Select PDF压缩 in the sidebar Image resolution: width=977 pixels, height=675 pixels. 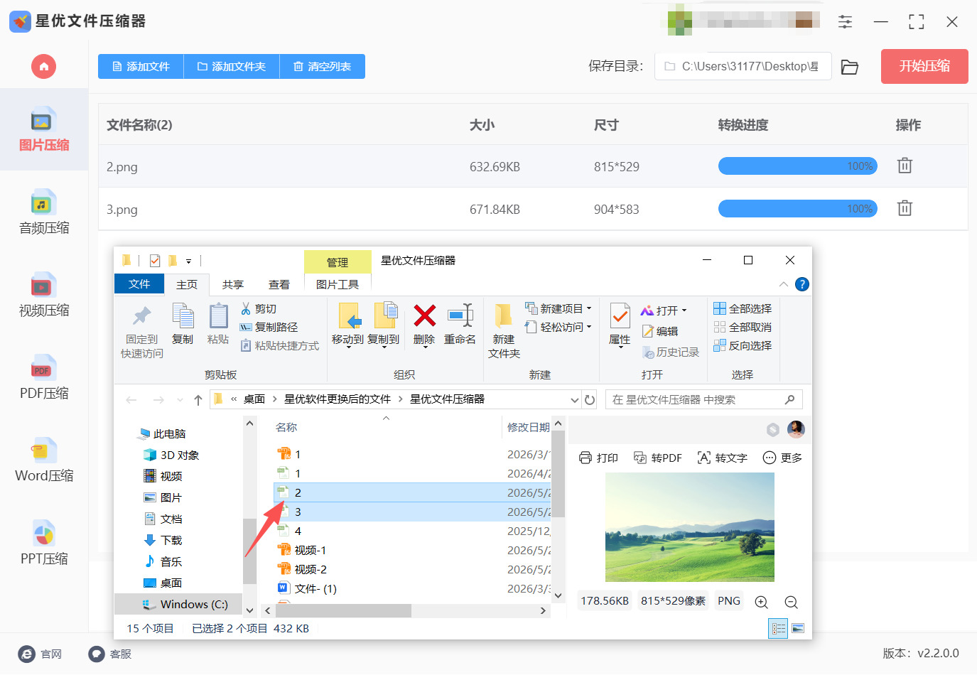[x=43, y=378]
